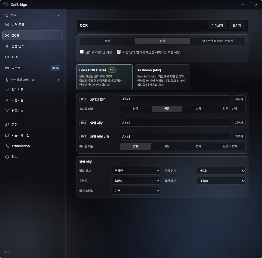This screenshot has width=262, height=258.
Task: Select 안함 for 드래그 번역 copy content
Action: [x=136, y=109]
